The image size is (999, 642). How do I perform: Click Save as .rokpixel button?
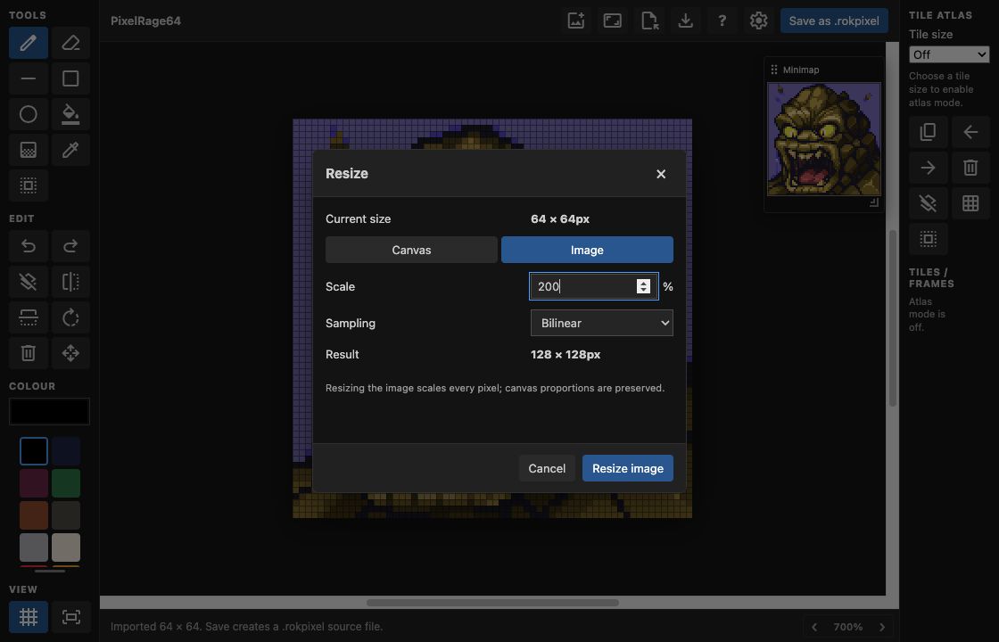pyautogui.click(x=834, y=21)
